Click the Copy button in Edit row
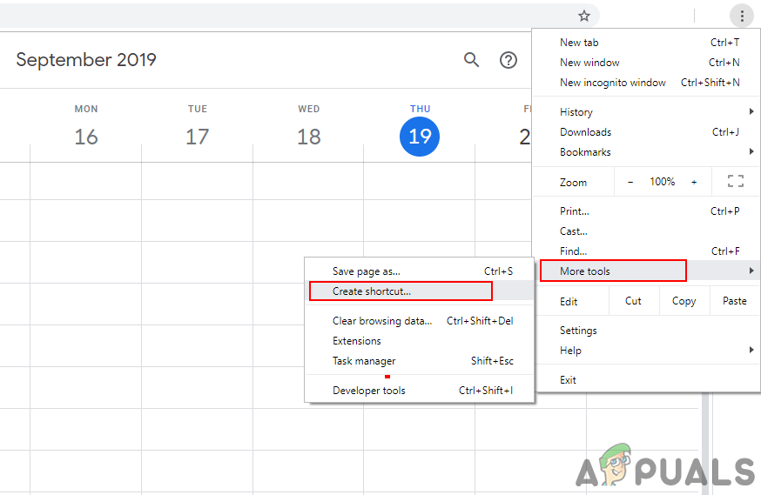The width and height of the screenshot is (761, 495). 684,301
